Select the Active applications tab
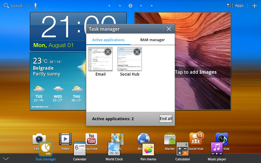Screen dimensions: 261x163 (x=108, y=40)
